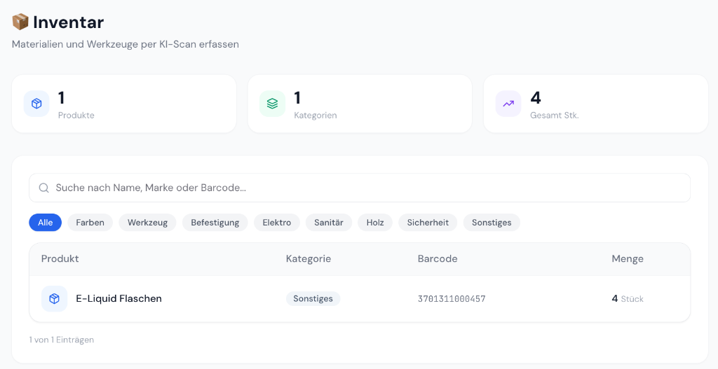Click the Gesamt Stk. stat label
The image size is (718, 369).
[x=555, y=116]
